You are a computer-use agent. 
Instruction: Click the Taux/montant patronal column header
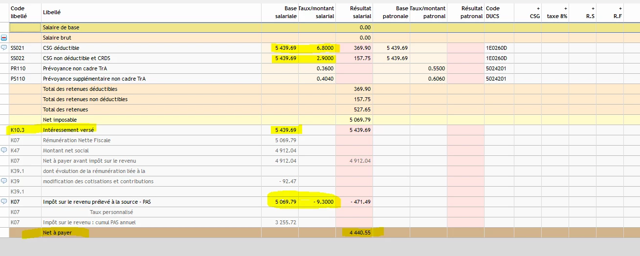428,12
